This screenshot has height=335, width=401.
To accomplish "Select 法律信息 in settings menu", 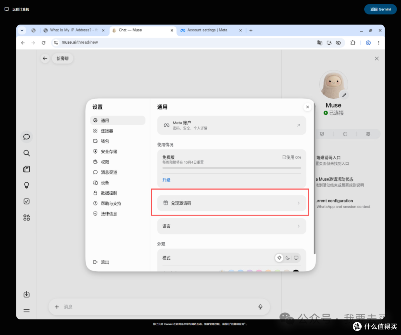I will pos(118,214).
